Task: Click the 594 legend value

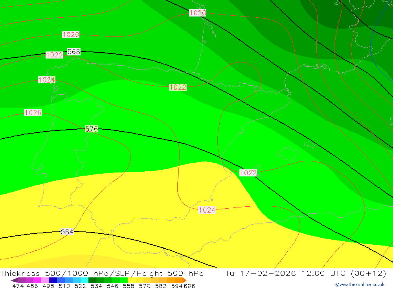Action: pyautogui.click(x=177, y=286)
